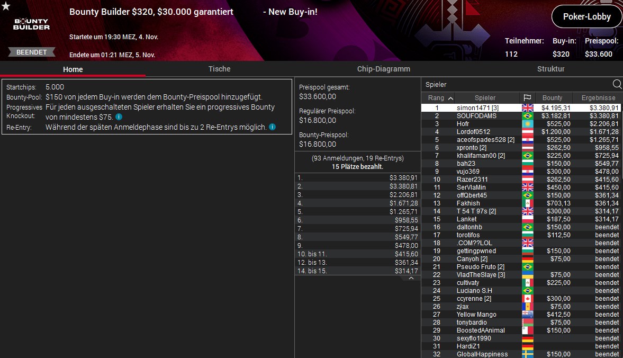Open the Chip-Diagramm tab

pyautogui.click(x=383, y=69)
